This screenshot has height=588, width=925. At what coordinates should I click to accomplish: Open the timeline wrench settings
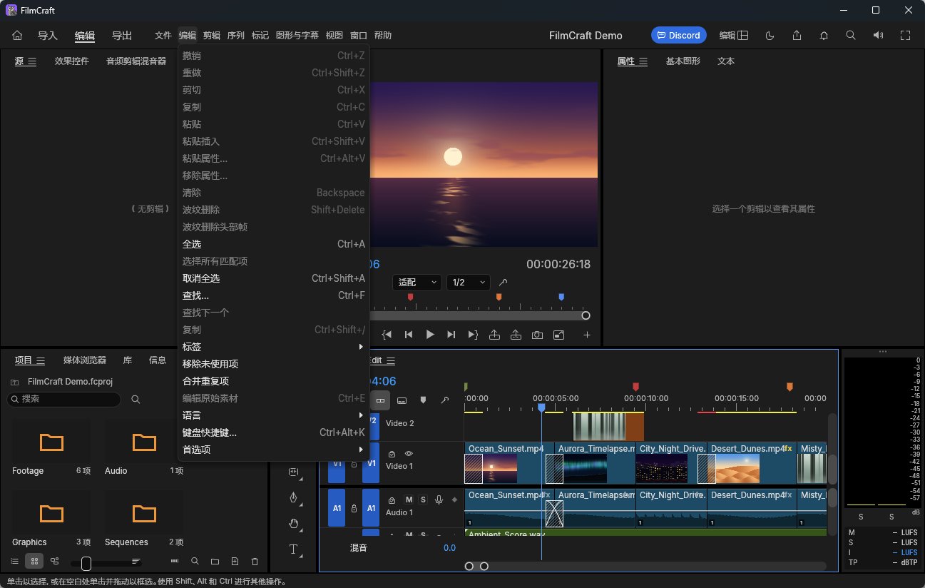444,400
